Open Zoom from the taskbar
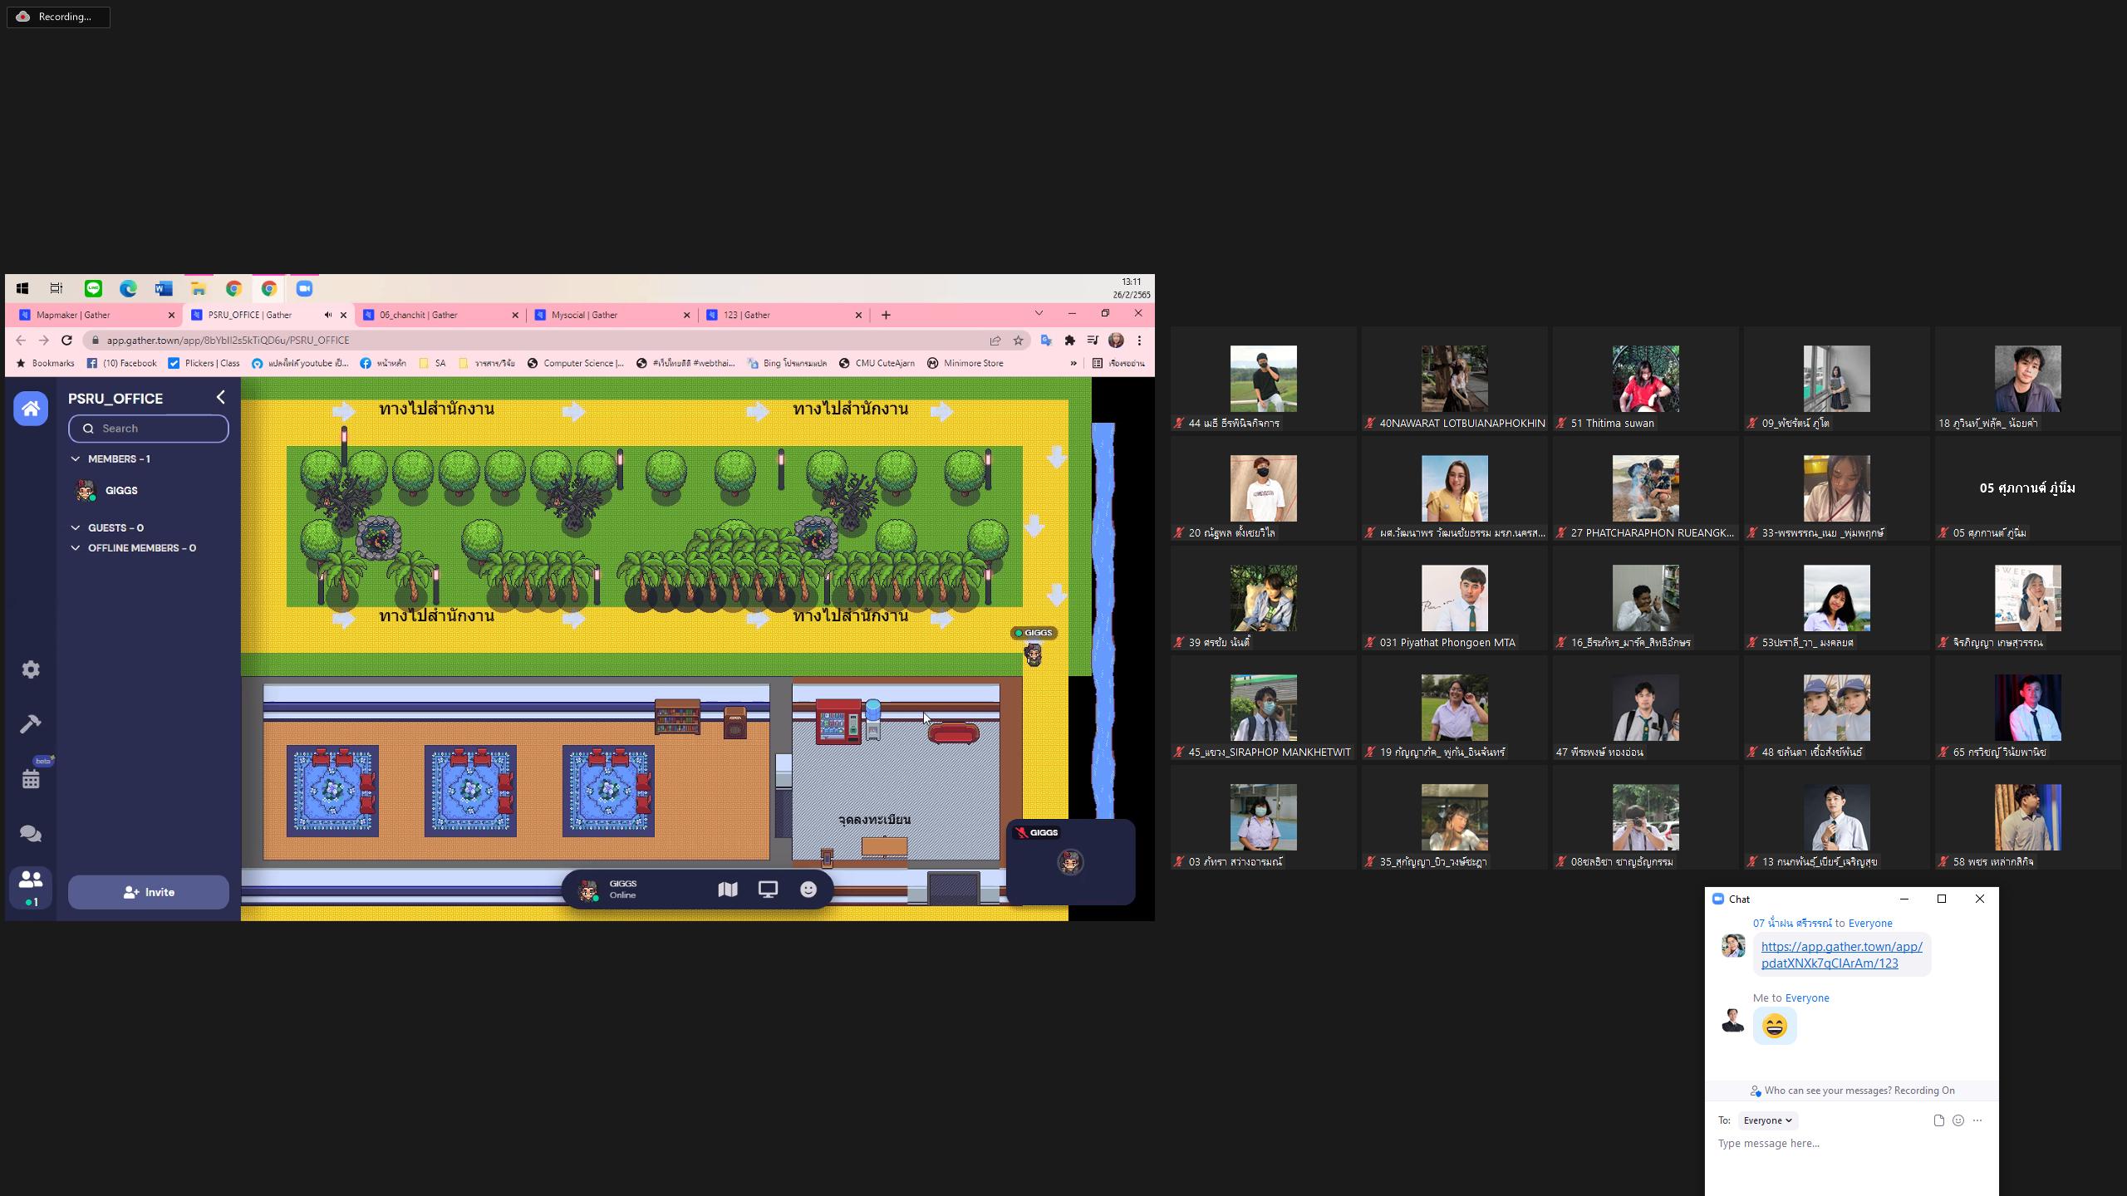The width and height of the screenshot is (2127, 1196). point(304,288)
